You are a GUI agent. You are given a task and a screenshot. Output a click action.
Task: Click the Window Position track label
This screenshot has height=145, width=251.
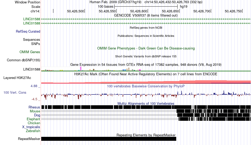[x=27, y=2]
